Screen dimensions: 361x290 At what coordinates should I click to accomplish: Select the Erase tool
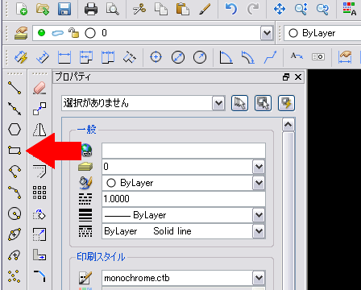coord(39,88)
